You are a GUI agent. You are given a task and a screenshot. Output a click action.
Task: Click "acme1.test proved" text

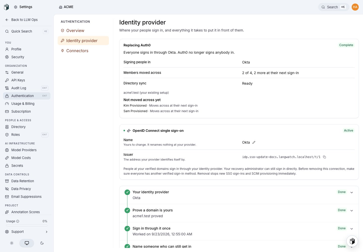click(x=148, y=216)
